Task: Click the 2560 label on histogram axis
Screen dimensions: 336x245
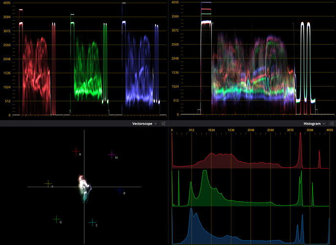Action: [x=270, y=130]
